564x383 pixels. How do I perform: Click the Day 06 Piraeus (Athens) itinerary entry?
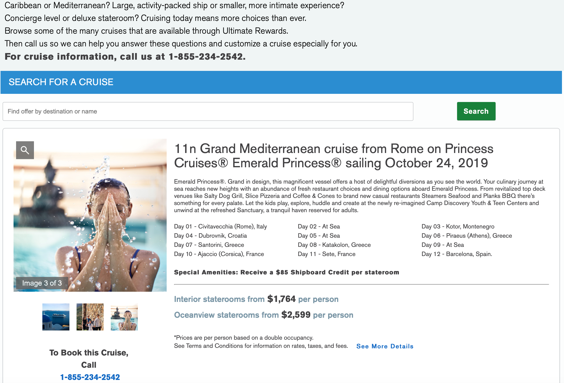tap(467, 236)
